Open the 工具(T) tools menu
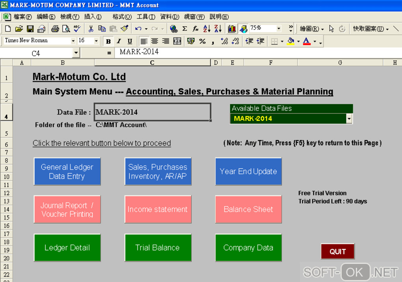402x282 pixels. click(146, 17)
